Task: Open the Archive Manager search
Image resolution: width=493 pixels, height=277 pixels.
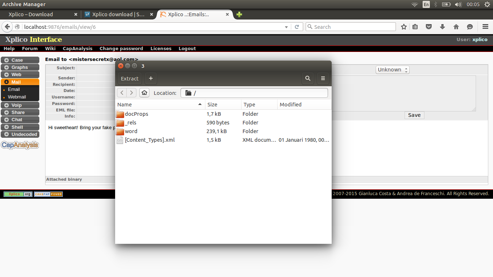Action: (x=307, y=79)
